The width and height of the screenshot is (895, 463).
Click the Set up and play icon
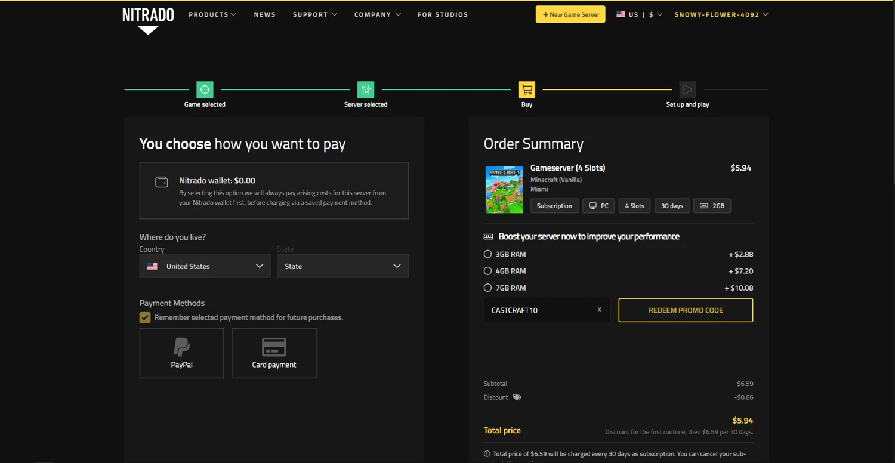tap(687, 89)
